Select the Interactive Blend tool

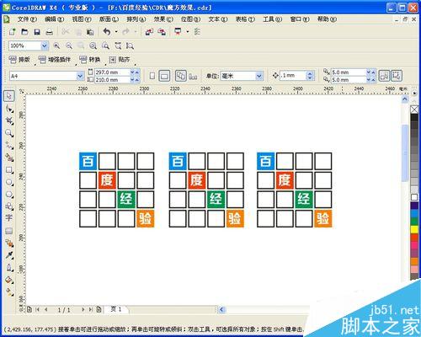(9, 243)
